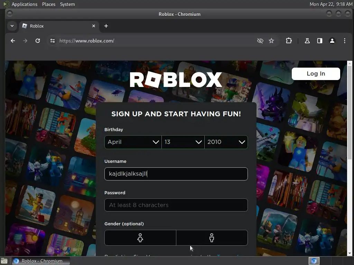Bookmark this page with the star
Screen dimensions: 354x265
(x=271, y=41)
